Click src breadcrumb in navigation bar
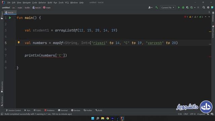The width and height of the screenshot is (215, 121). (x=13, y=7)
